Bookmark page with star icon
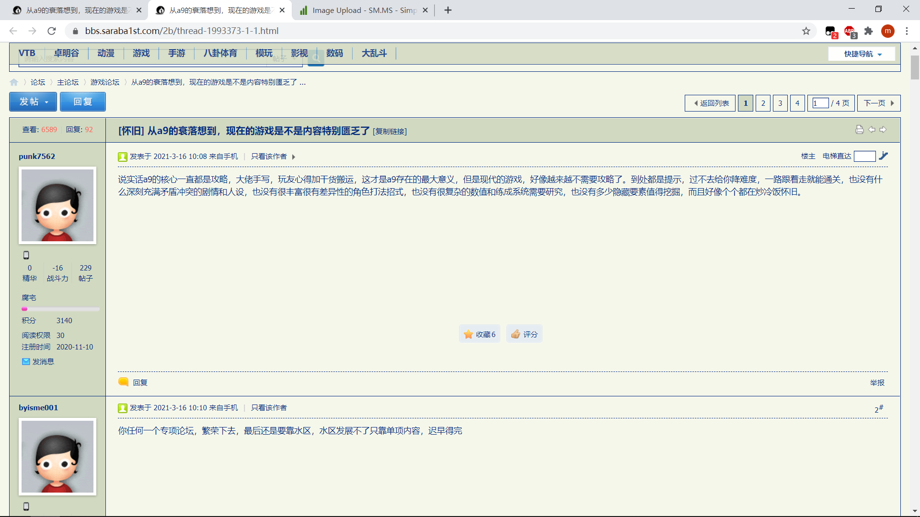920x517 pixels. tap(806, 31)
